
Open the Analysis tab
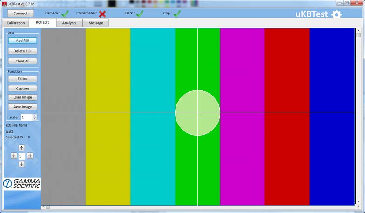pos(69,23)
